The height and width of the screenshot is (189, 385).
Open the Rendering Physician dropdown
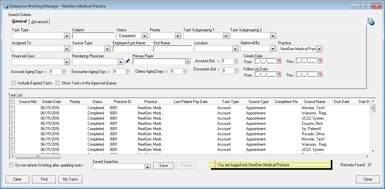pyautogui.click(x=120, y=62)
